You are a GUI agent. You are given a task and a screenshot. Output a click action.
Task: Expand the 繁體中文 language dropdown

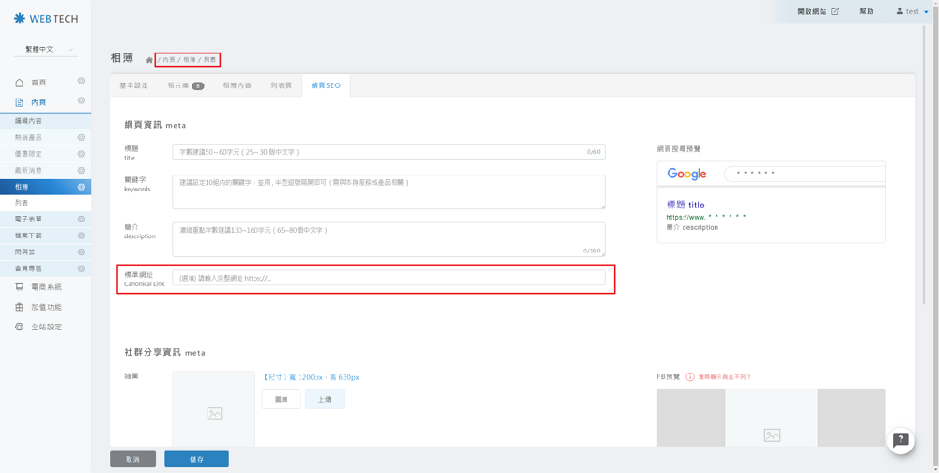click(45, 49)
